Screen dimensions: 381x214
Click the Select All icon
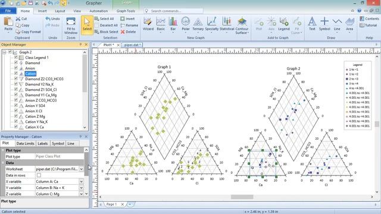pos(96,18)
